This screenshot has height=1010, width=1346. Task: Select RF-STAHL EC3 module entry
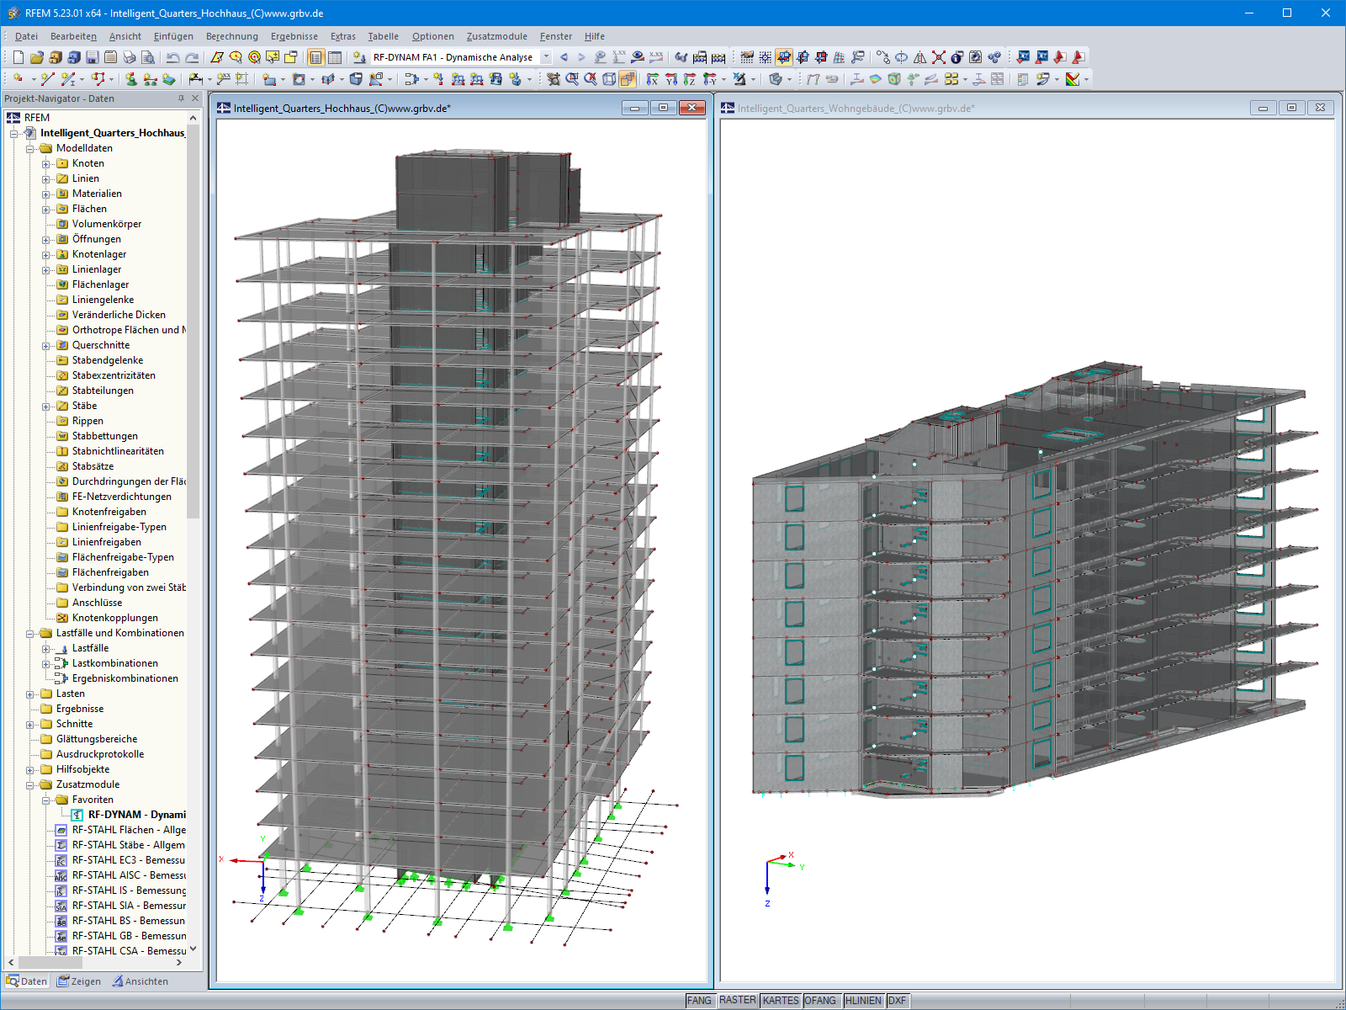[129, 860]
